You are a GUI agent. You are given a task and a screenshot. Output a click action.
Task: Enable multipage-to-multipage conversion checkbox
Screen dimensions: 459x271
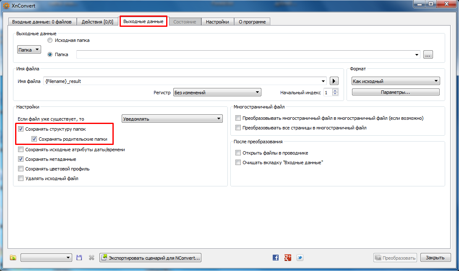[238, 118]
